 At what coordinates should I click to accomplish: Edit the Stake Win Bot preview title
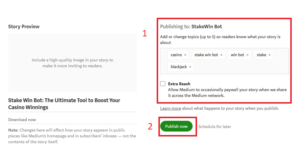64,104
